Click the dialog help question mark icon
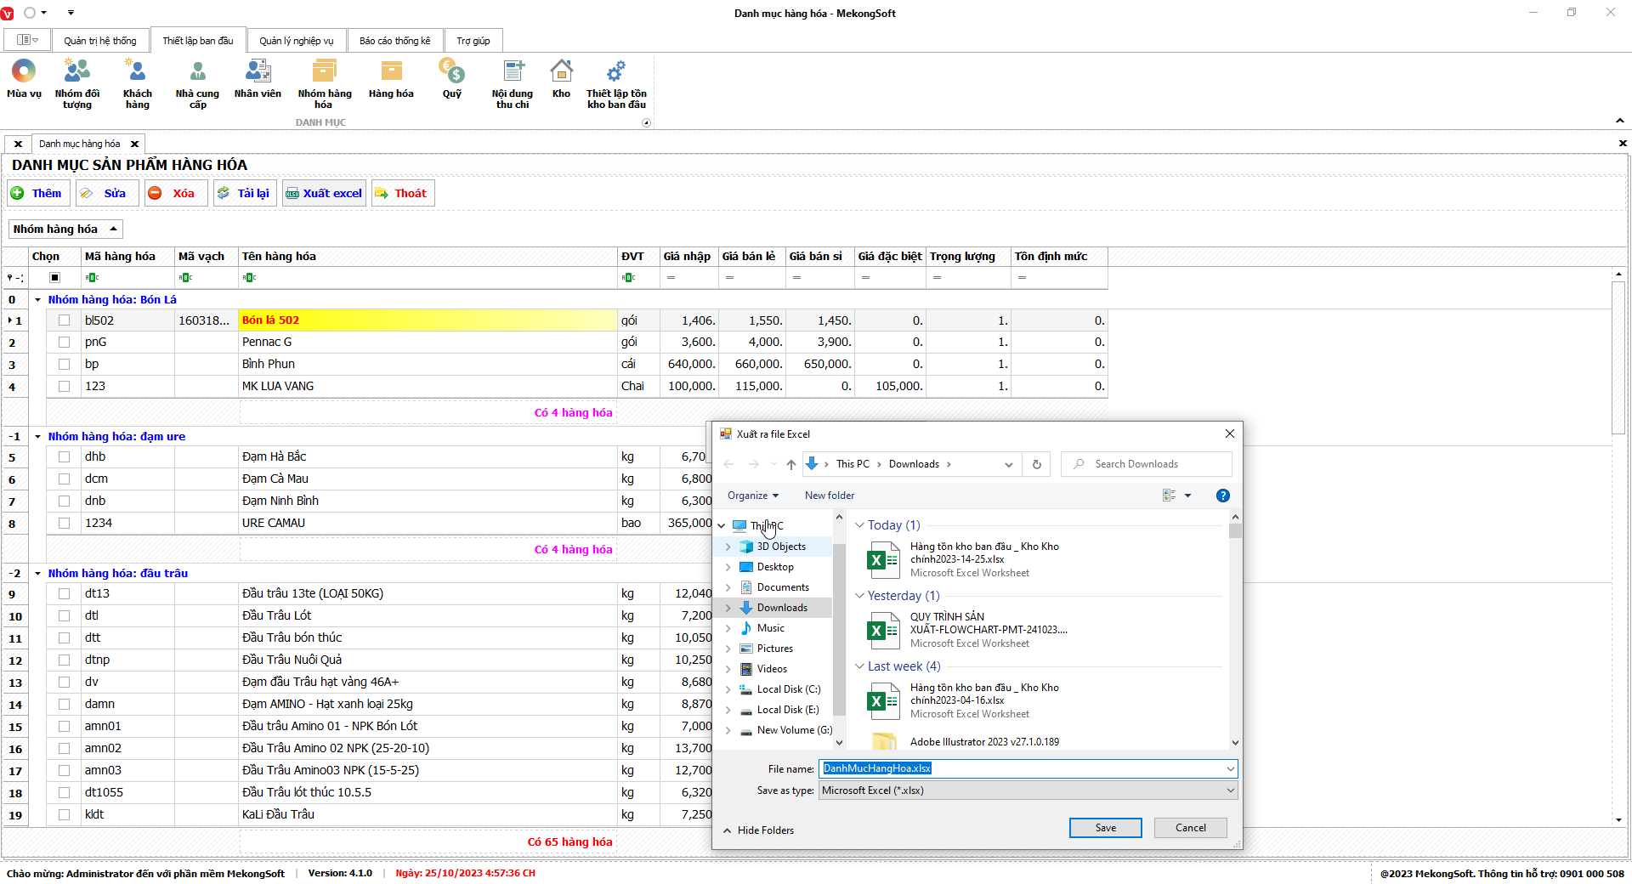The image size is (1632, 884). (1222, 496)
